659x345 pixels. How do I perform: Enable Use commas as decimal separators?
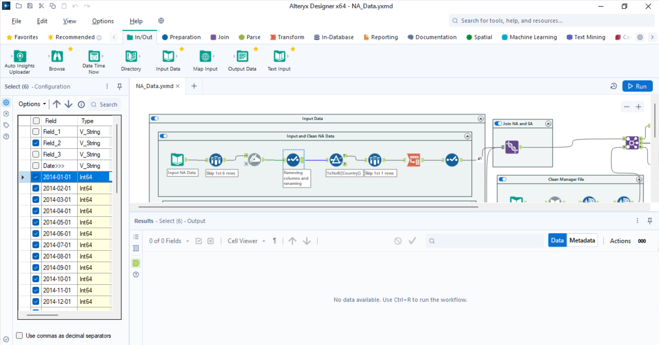(x=19, y=335)
